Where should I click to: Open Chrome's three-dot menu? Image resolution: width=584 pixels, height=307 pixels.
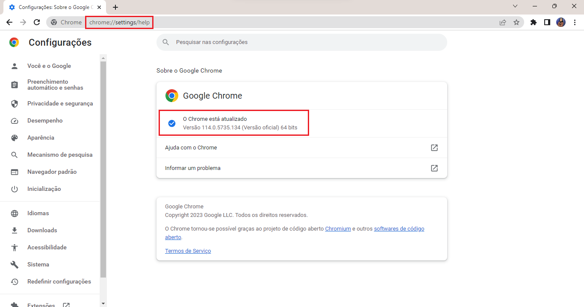click(x=575, y=22)
